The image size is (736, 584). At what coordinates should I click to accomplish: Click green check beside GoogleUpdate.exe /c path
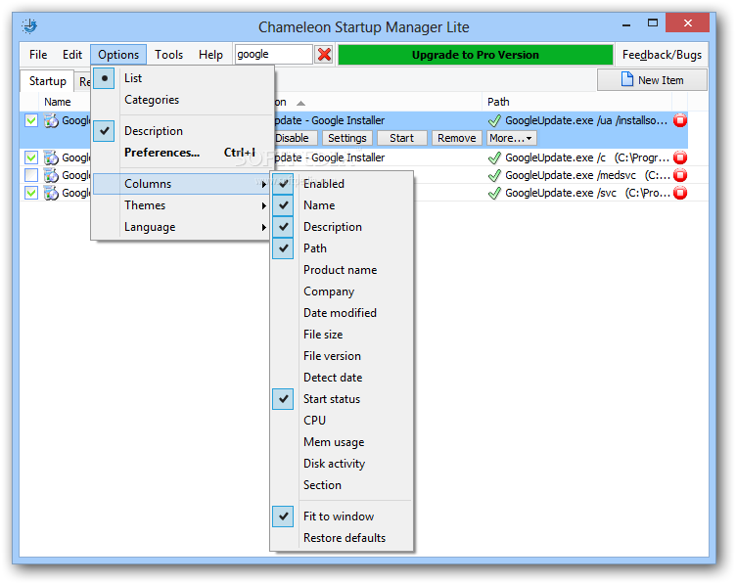(x=494, y=157)
